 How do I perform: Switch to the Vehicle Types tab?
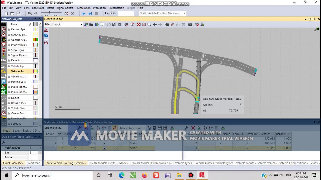(183, 163)
